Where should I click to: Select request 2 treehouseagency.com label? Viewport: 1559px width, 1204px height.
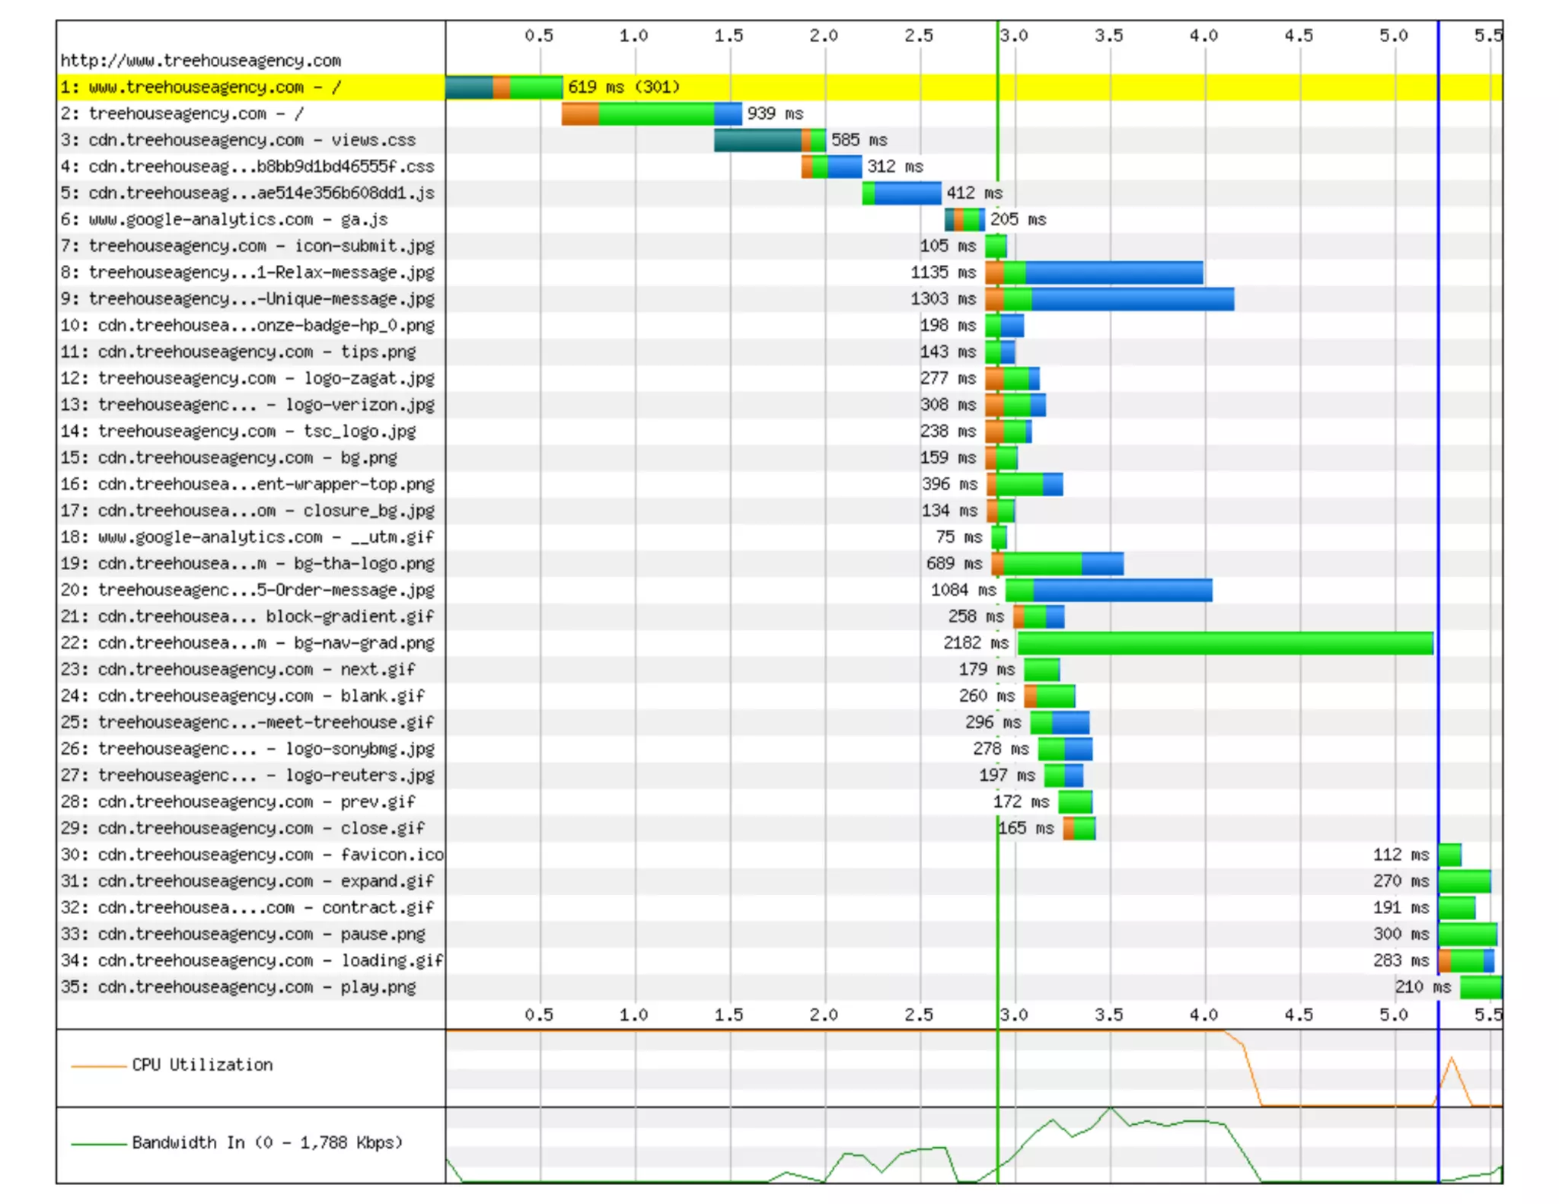(183, 113)
